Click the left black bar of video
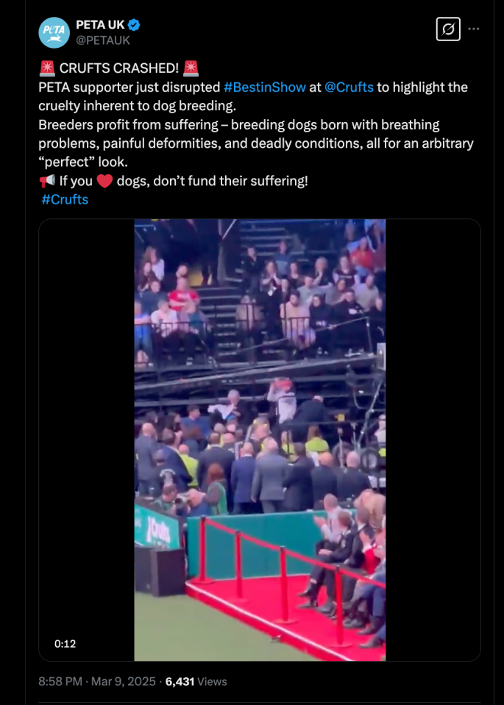This screenshot has height=705, width=504. (86, 440)
